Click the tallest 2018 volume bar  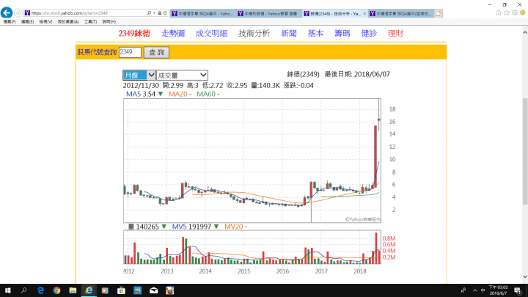(x=376, y=248)
